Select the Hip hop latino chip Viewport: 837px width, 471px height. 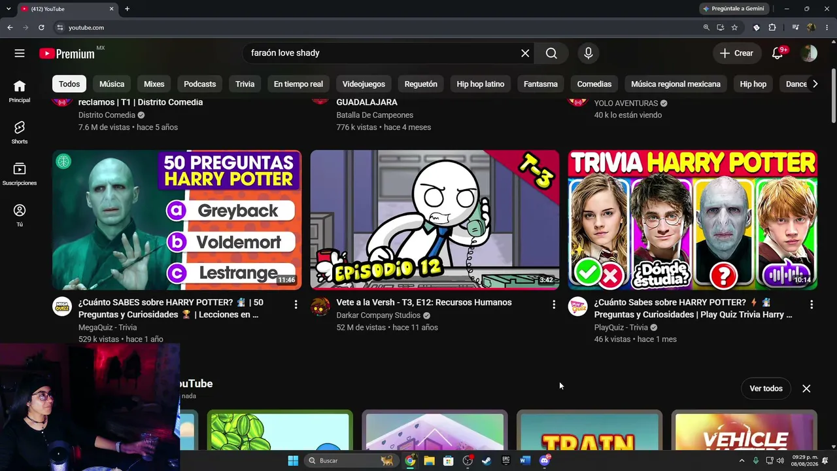pos(481,84)
